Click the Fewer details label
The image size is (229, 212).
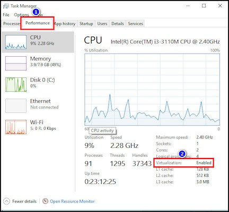coord(24,201)
